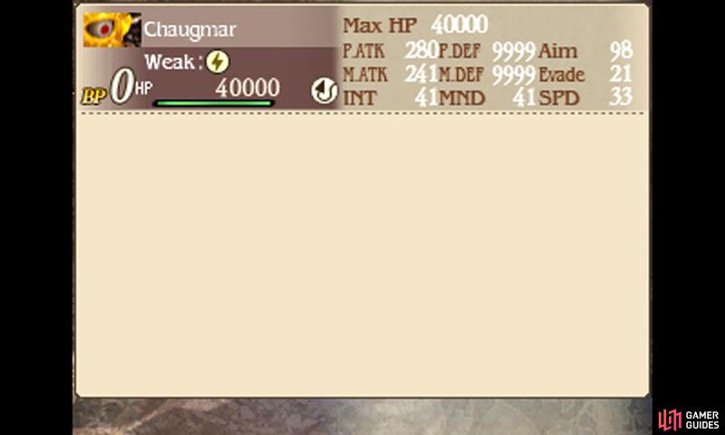Viewport: 725px width, 435px height.
Task: Click the Max HP value 40000
Action: click(x=459, y=24)
